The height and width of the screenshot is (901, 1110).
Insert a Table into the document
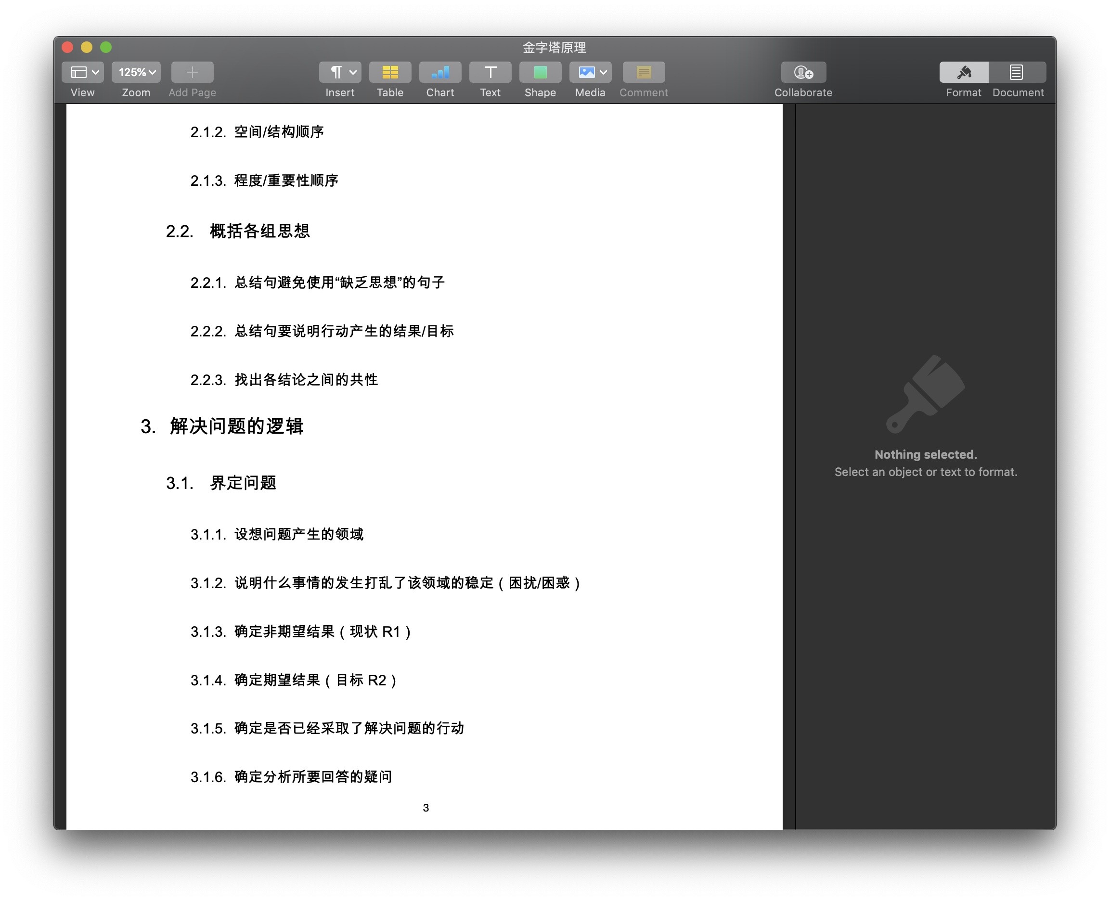click(390, 72)
